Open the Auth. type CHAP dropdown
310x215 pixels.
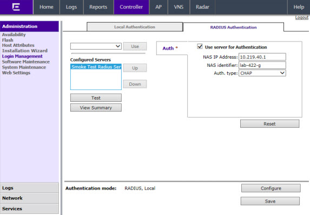(262, 73)
